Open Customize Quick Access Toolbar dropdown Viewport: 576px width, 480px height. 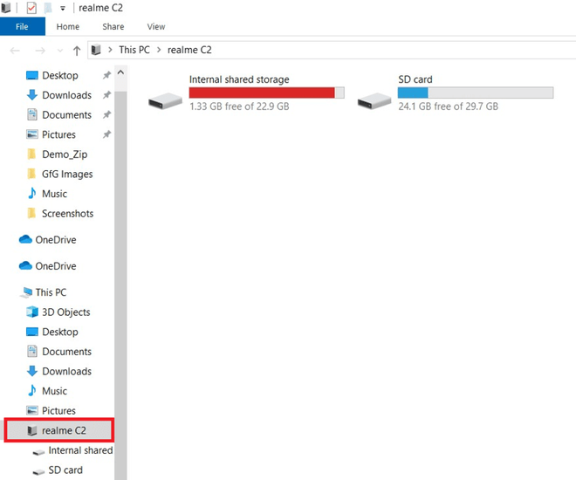[63, 9]
